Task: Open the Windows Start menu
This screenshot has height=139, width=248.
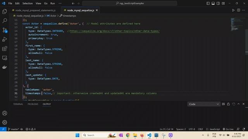Action: tap(77, 135)
